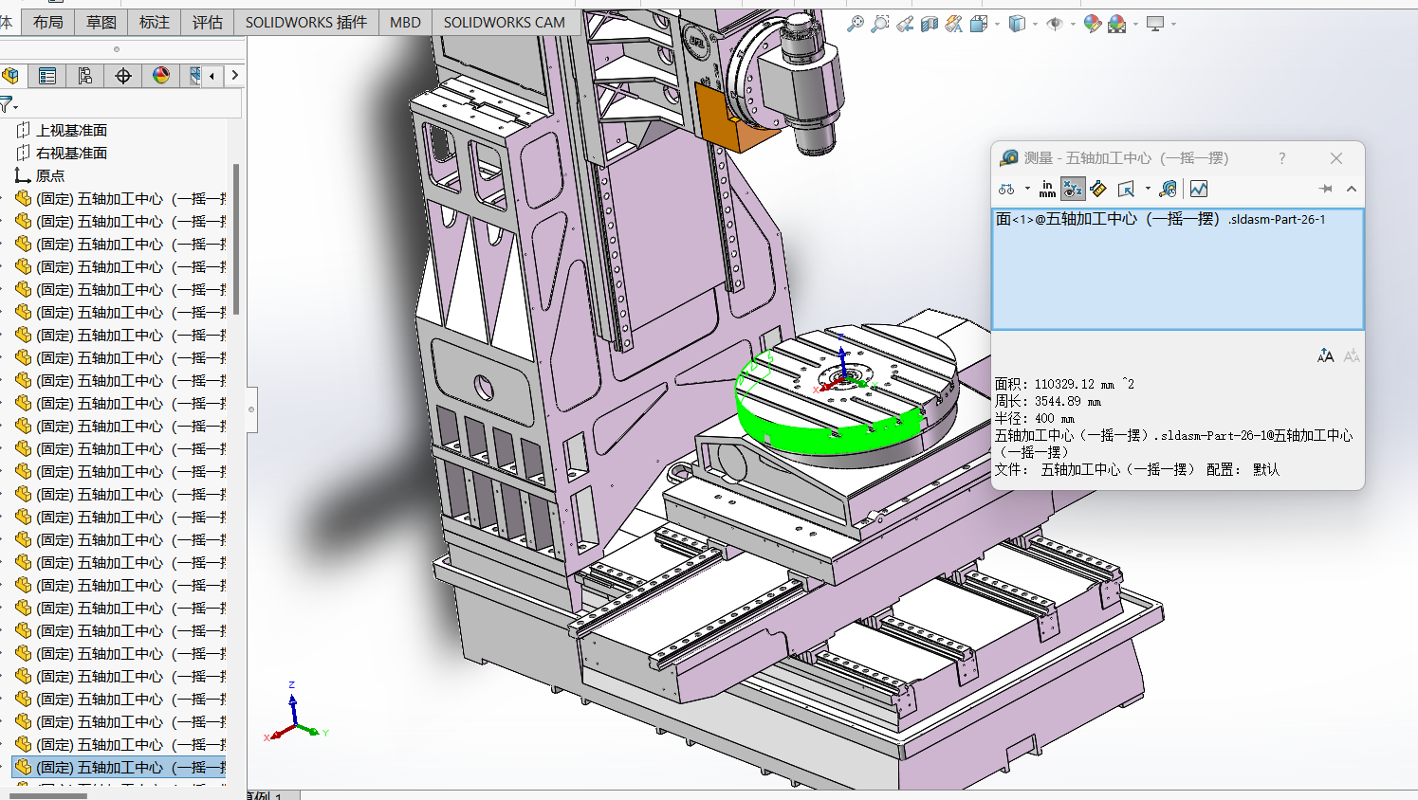
Task: Click the Hide/Show Items eye icon
Action: [x=1055, y=24]
